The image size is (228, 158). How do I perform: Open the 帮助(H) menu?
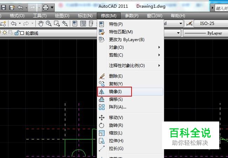click(x=178, y=16)
